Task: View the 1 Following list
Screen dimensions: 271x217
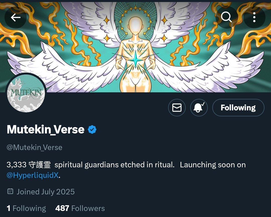Action: (x=26, y=208)
